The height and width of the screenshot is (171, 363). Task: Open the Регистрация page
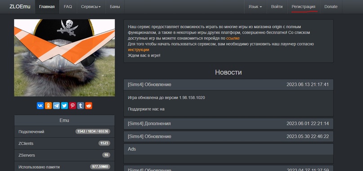pos(304,7)
